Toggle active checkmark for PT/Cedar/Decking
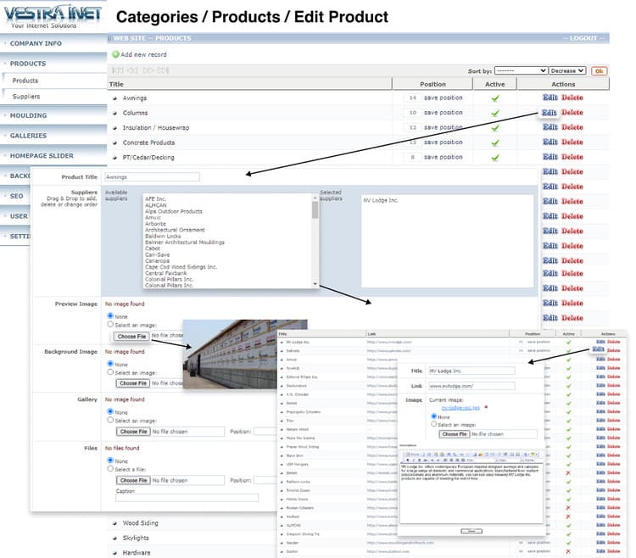The image size is (636, 558). (495, 158)
